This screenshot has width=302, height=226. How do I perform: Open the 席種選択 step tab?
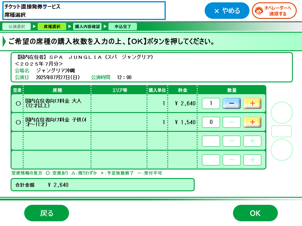(x=52, y=26)
